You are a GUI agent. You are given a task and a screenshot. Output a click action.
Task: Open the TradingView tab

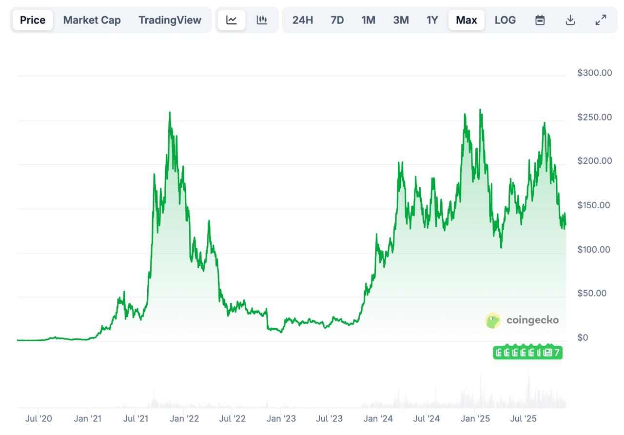click(170, 20)
